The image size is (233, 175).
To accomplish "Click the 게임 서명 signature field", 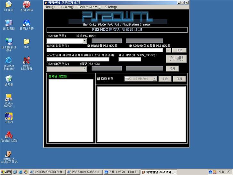I will 130,59.
